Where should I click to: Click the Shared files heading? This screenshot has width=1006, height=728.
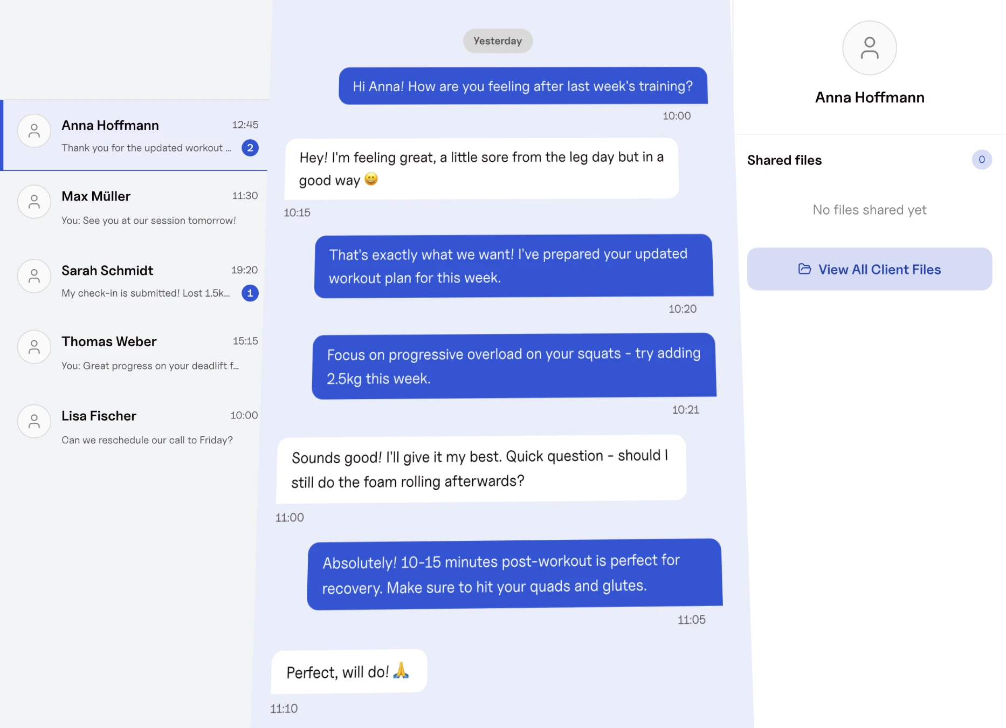click(x=784, y=160)
